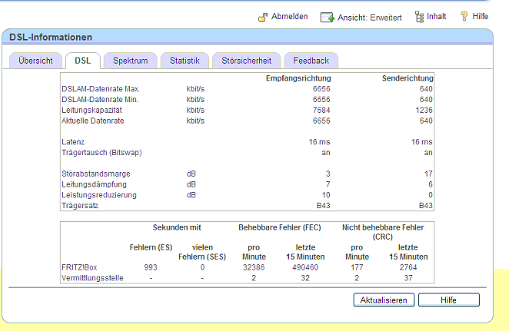Screen dimensions: 509x331
Task: Open the Inhalt link
Action: 436,17
